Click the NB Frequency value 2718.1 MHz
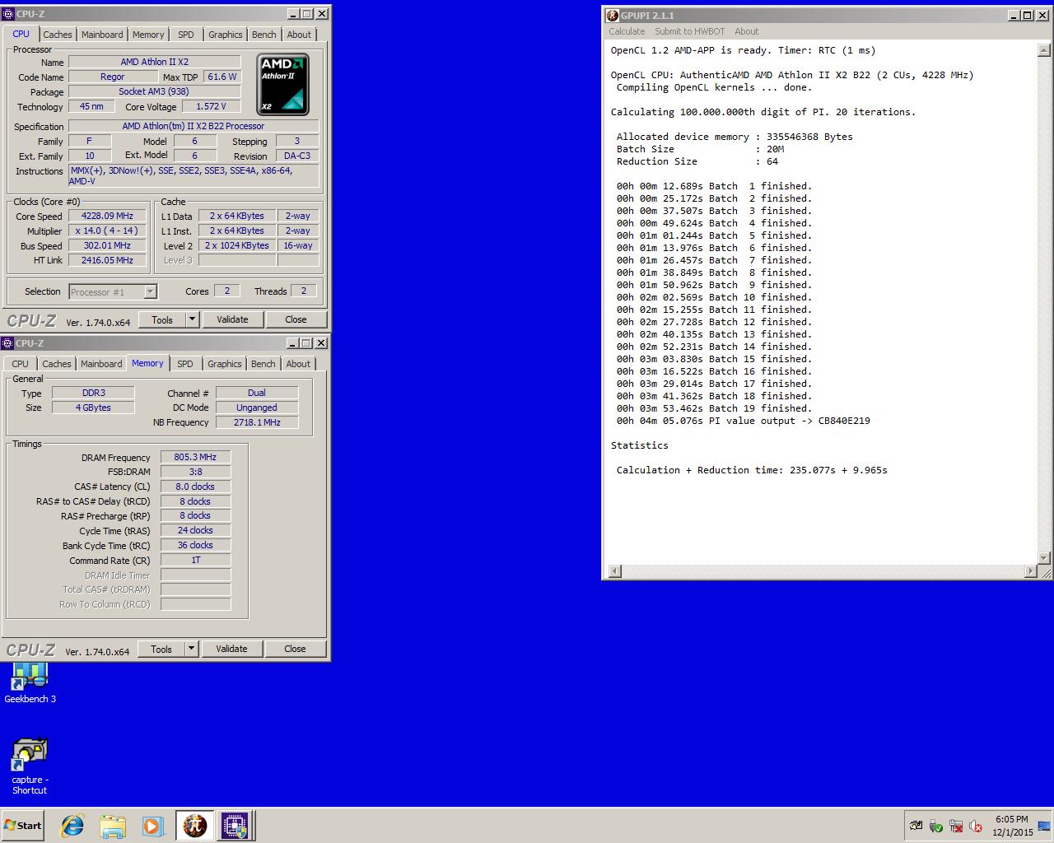The image size is (1054, 843). tap(257, 422)
